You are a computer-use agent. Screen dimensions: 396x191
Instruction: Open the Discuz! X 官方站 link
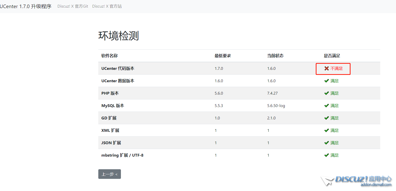(x=107, y=6)
